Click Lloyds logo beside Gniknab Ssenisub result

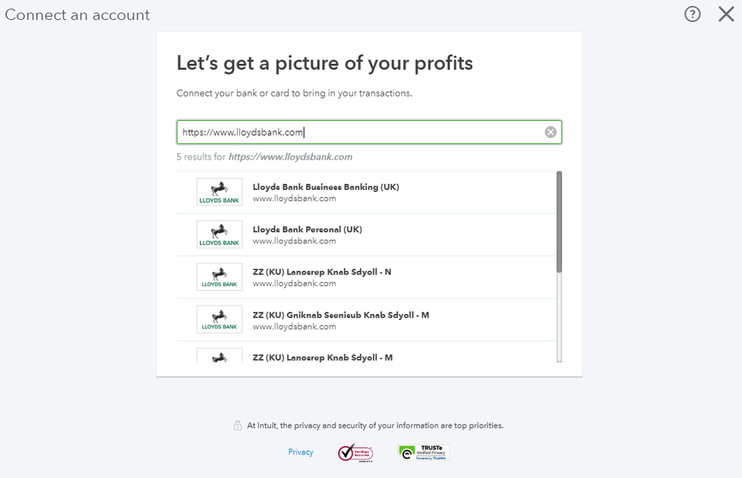tap(219, 319)
